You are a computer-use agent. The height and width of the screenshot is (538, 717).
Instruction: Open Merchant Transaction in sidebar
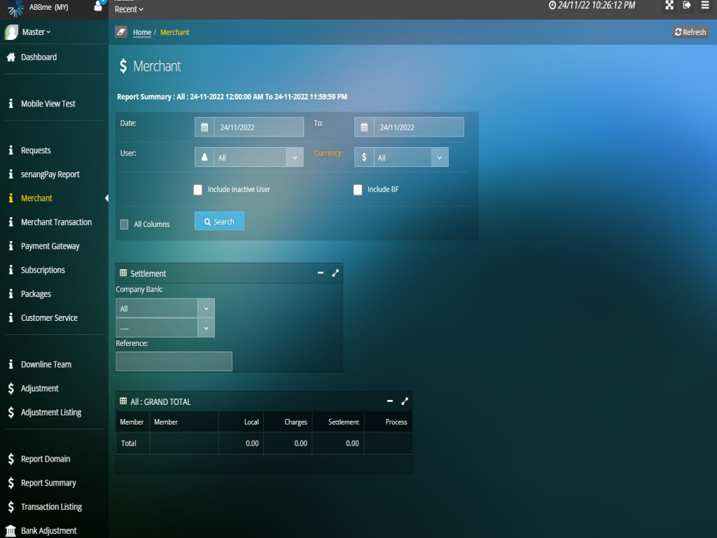(x=56, y=222)
